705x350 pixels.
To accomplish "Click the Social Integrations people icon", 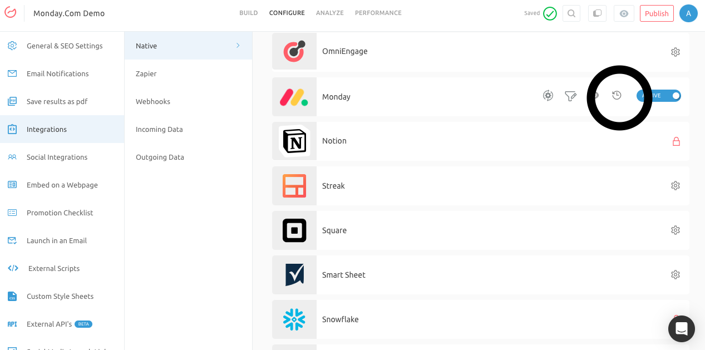I will pyautogui.click(x=12, y=157).
